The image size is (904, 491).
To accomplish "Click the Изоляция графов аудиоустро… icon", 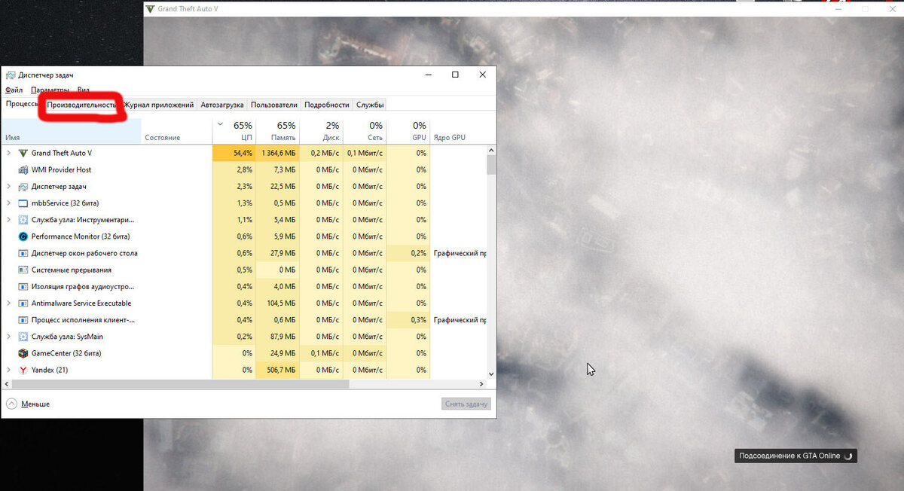I will [x=23, y=286].
